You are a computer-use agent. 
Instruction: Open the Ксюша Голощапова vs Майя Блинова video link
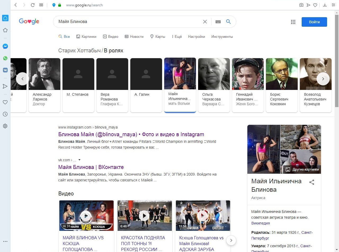point(201,243)
